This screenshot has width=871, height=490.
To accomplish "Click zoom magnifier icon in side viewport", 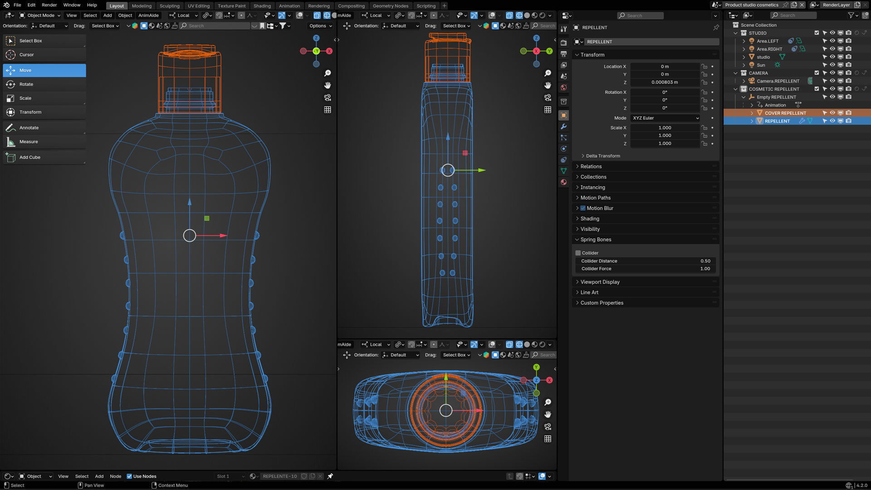I will click(x=548, y=73).
